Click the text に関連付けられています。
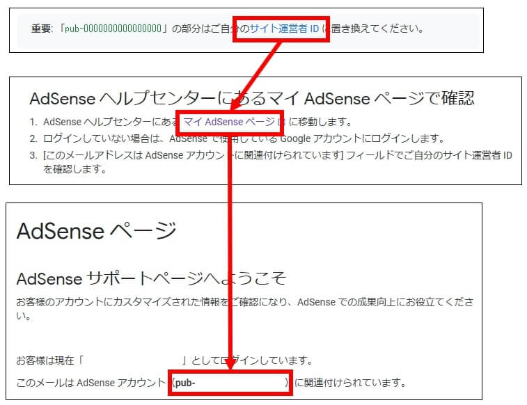 [350, 382]
